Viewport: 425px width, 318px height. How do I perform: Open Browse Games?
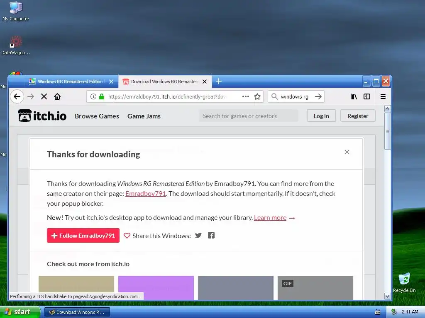pyautogui.click(x=97, y=116)
